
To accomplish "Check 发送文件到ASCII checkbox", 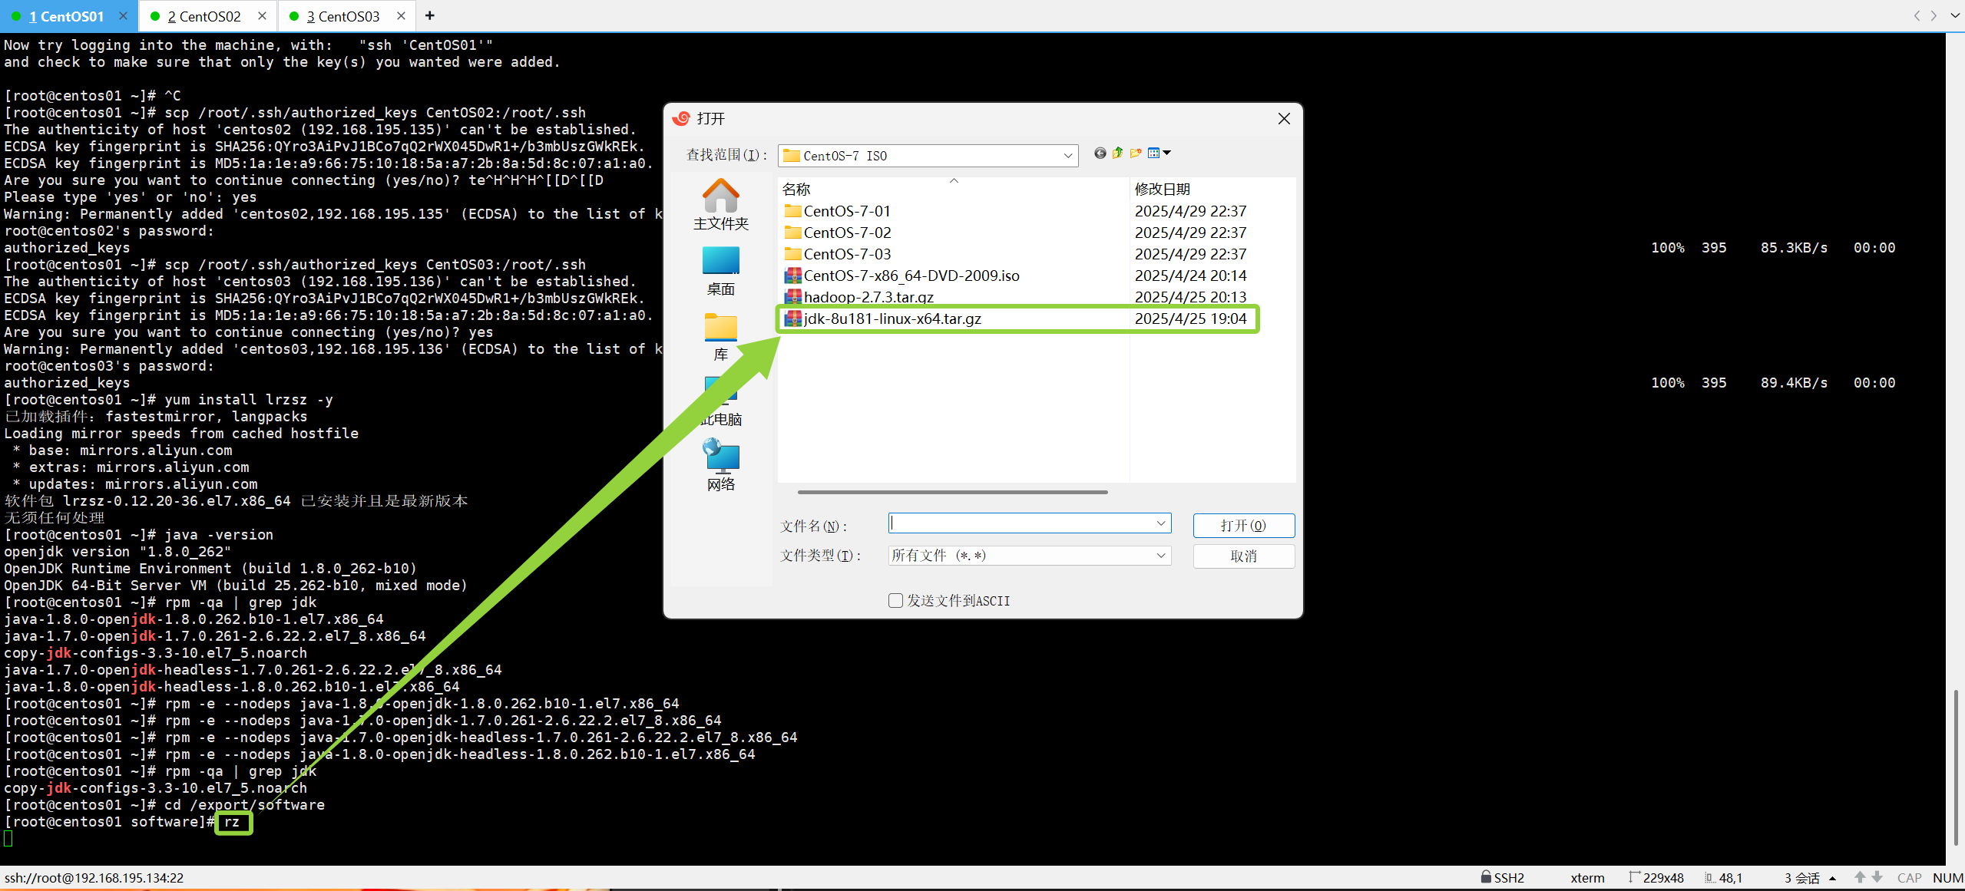I will [895, 601].
